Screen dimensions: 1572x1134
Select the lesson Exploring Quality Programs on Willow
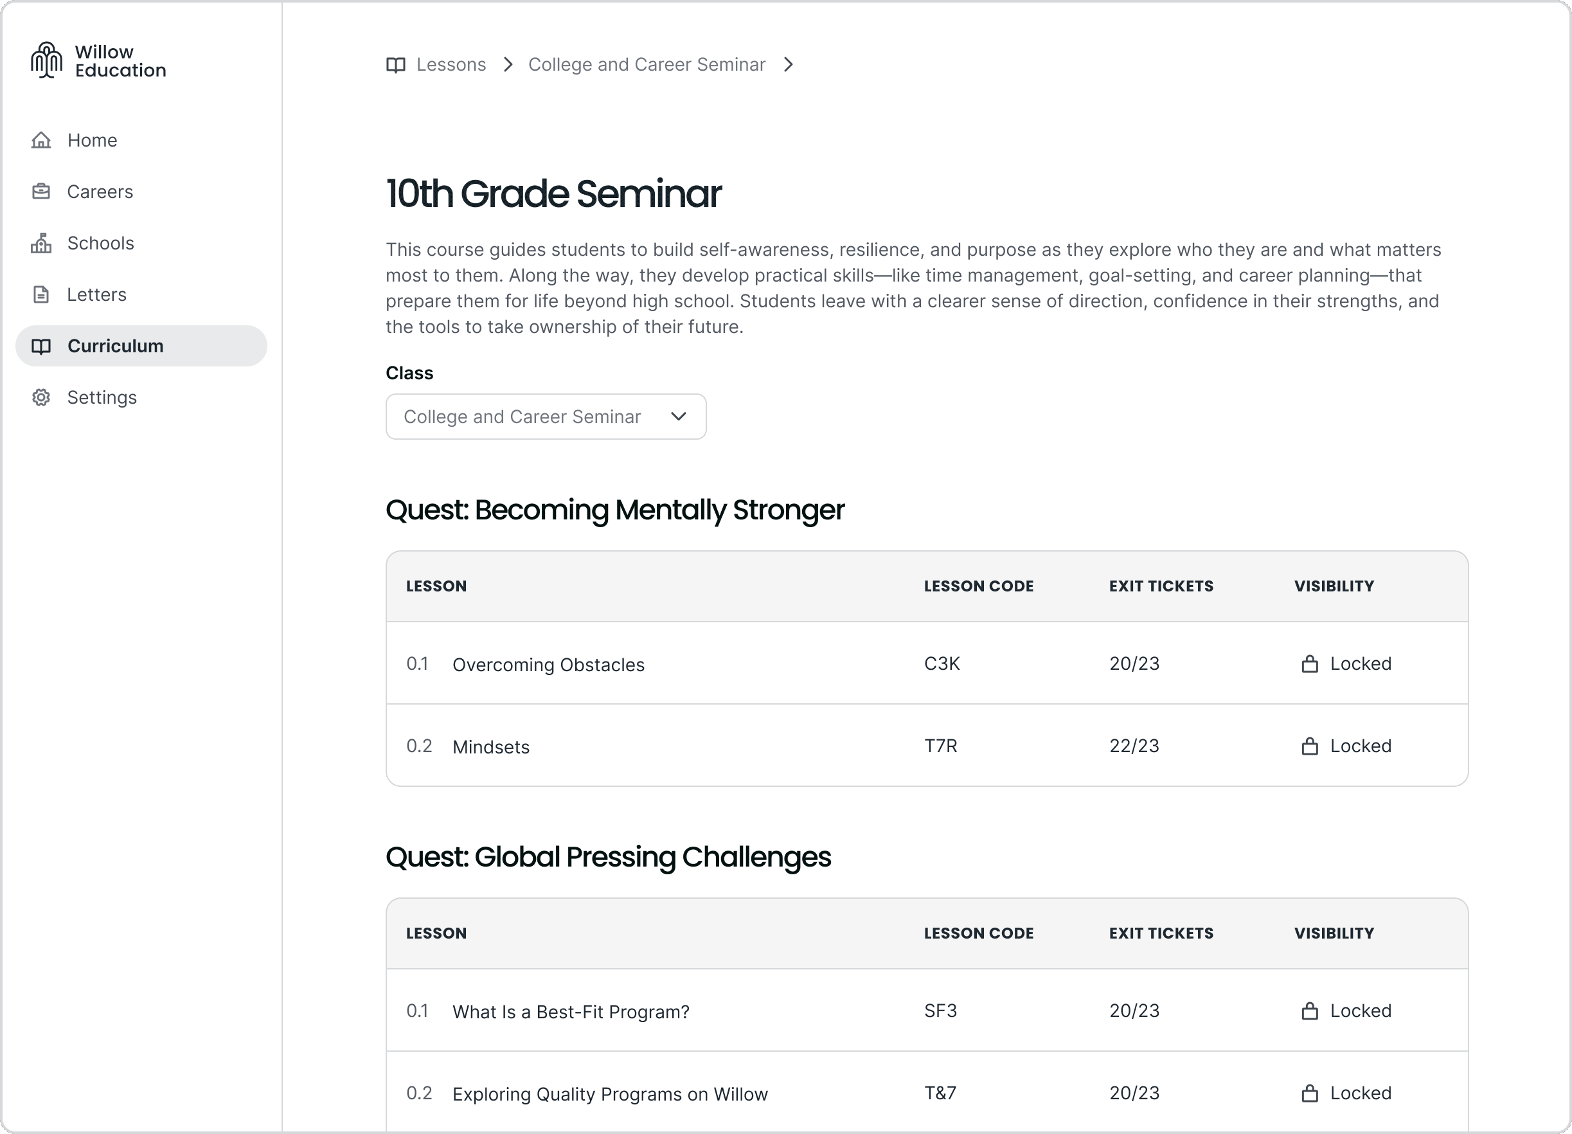(x=610, y=1093)
